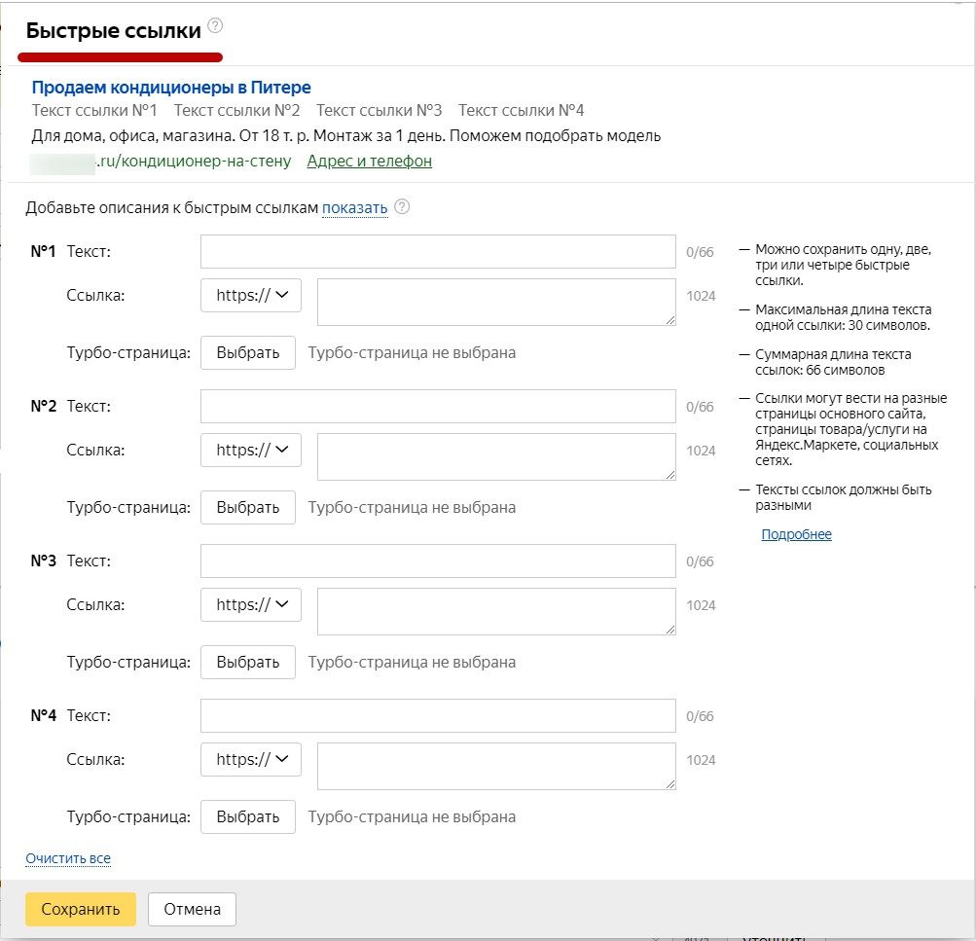
Task: Click the №4 Текст input field
Action: [438, 715]
